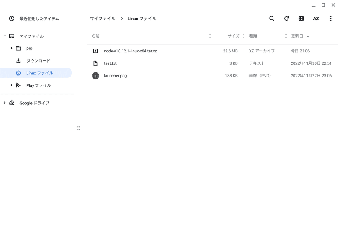Click the 2022年11月30日 22:51 date

pyautogui.click(x=311, y=63)
